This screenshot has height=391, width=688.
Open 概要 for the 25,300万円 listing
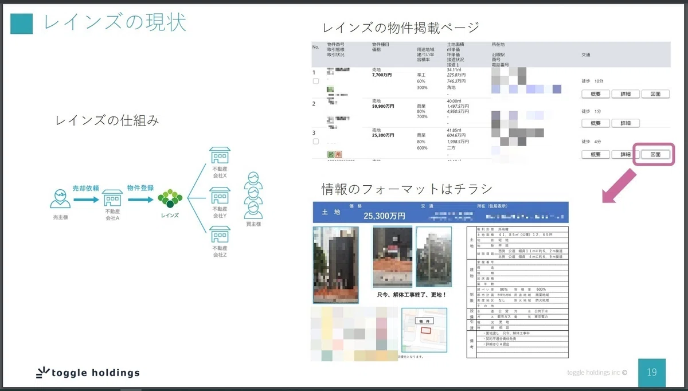point(595,154)
